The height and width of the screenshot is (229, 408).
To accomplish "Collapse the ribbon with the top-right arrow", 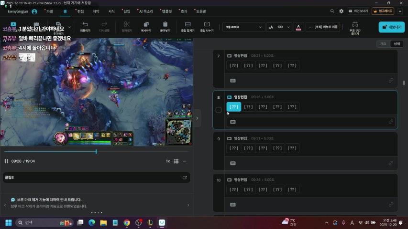I will [400, 11].
